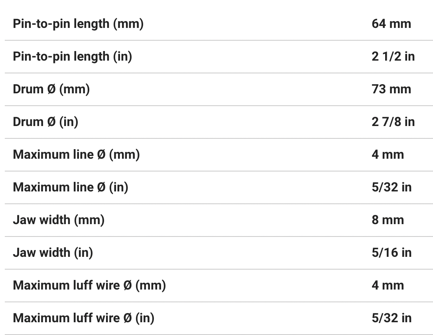Select the 5/16 in value
This screenshot has height=335, width=433.
[391, 253]
